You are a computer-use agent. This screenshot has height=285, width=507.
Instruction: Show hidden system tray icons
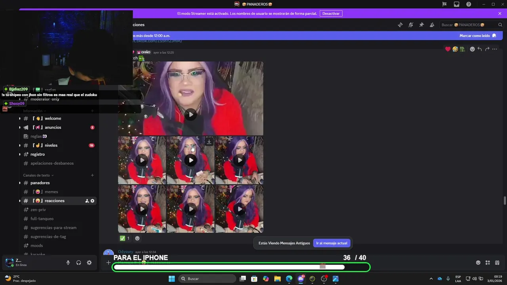point(431,279)
